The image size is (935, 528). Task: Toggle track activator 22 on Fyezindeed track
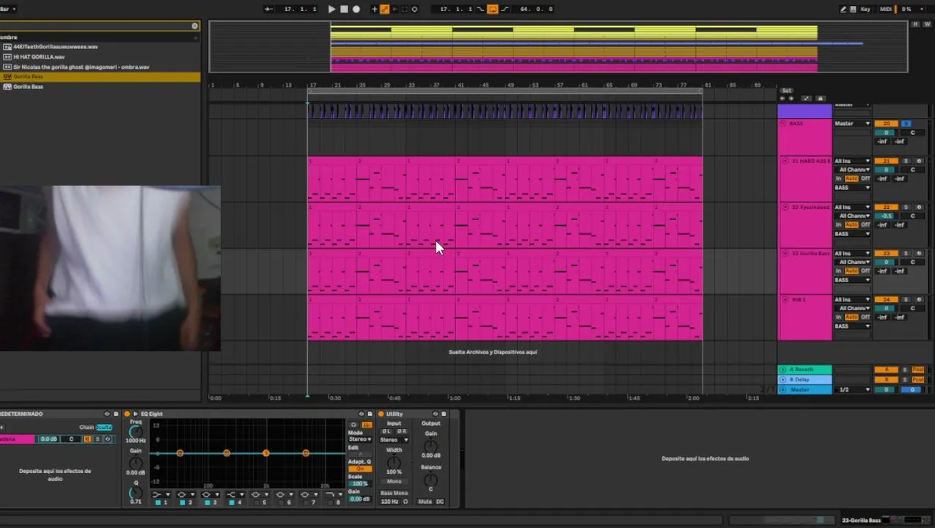887,207
